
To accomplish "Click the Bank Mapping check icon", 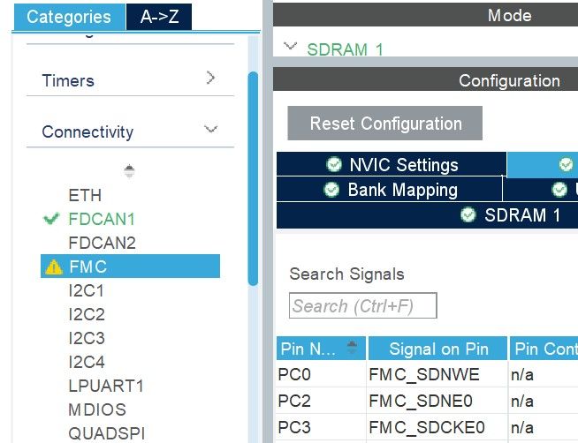I will pos(331,190).
